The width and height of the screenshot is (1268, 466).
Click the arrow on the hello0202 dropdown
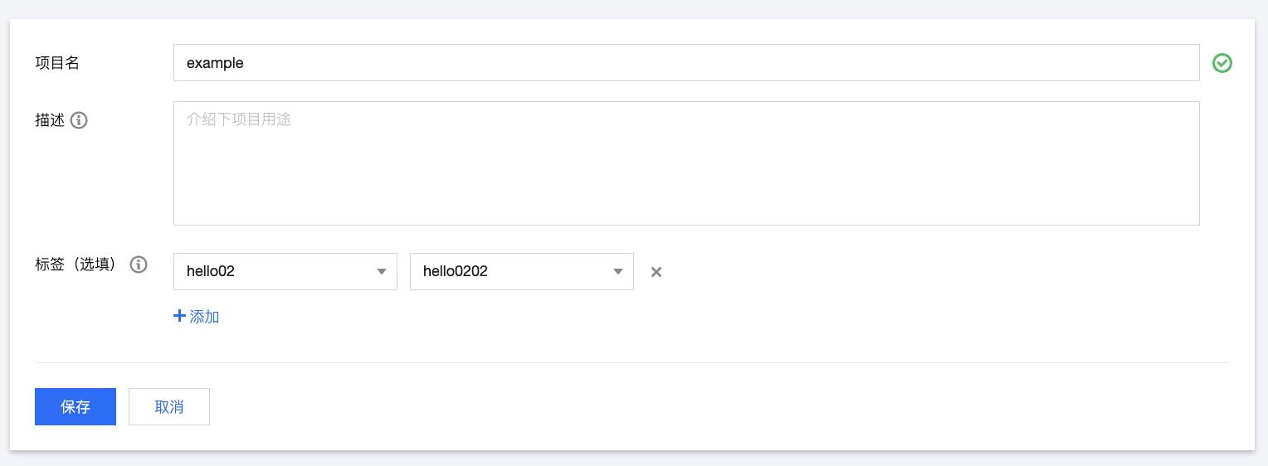coord(618,272)
